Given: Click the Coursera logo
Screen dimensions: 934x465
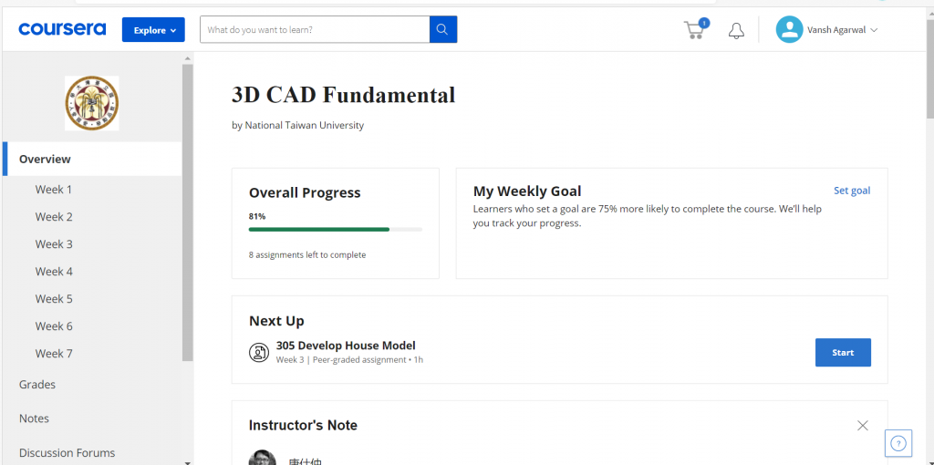Looking at the screenshot, I should (x=62, y=29).
